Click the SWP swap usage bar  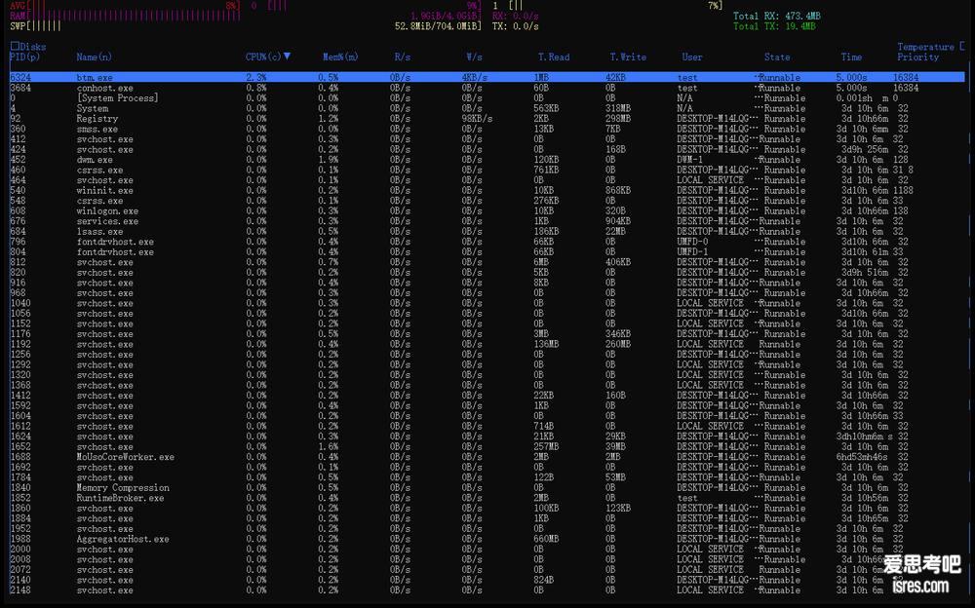tap(246, 26)
